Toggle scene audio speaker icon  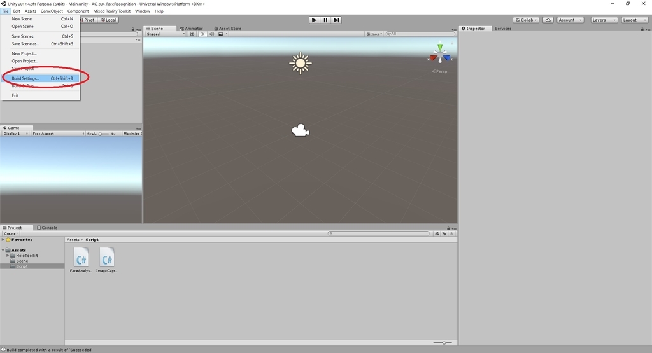tap(211, 34)
